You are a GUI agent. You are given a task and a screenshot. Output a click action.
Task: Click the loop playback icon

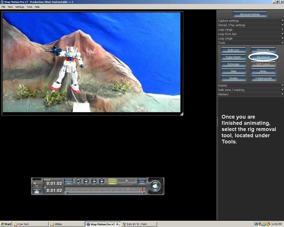pos(78,181)
